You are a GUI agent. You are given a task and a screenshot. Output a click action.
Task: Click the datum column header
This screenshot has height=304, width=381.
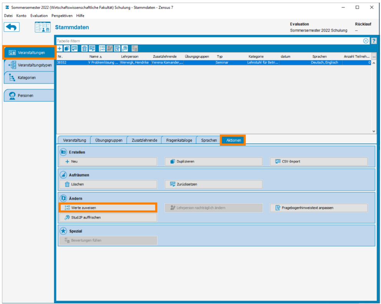pyautogui.click(x=295, y=56)
